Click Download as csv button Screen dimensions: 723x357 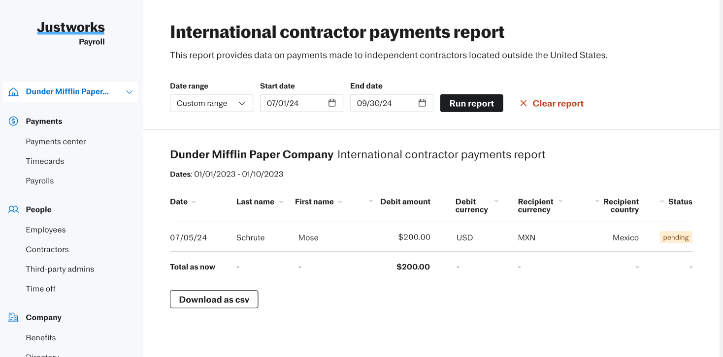point(214,299)
